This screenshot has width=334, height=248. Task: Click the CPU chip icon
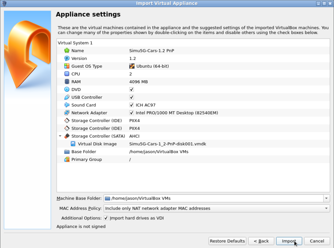click(67, 74)
